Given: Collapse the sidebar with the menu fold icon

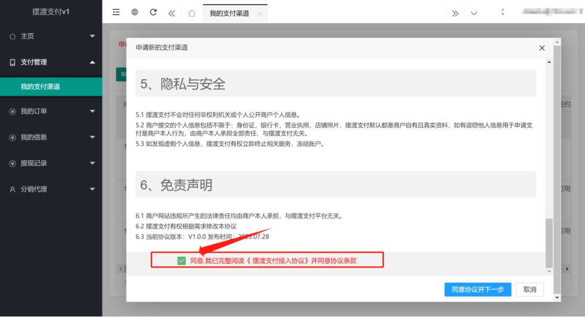Looking at the screenshot, I should tap(116, 12).
